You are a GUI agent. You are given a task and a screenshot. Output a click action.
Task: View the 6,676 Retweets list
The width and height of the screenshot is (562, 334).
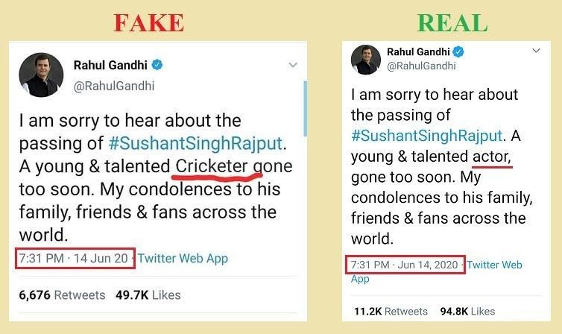point(63,294)
